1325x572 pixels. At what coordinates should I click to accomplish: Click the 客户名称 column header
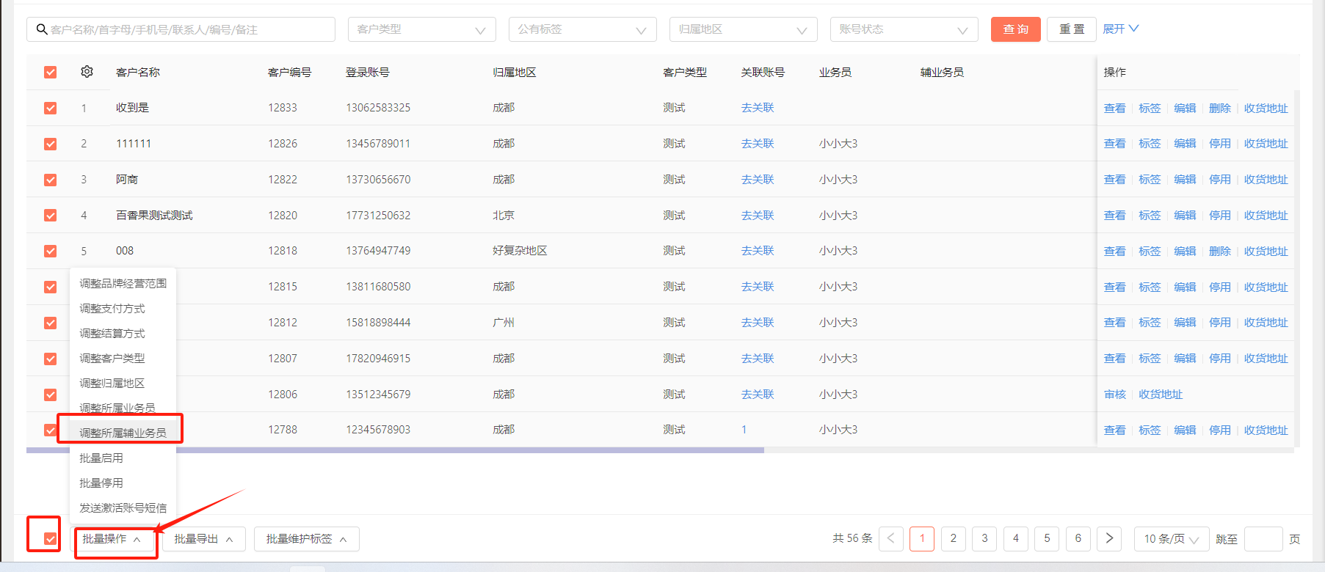(138, 72)
